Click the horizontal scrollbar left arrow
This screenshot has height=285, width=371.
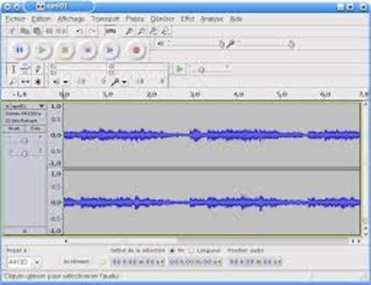[66, 241]
